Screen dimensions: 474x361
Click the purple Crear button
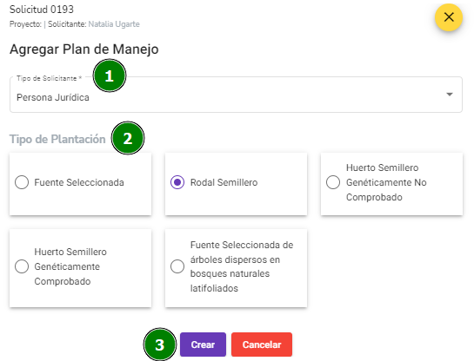(x=203, y=345)
